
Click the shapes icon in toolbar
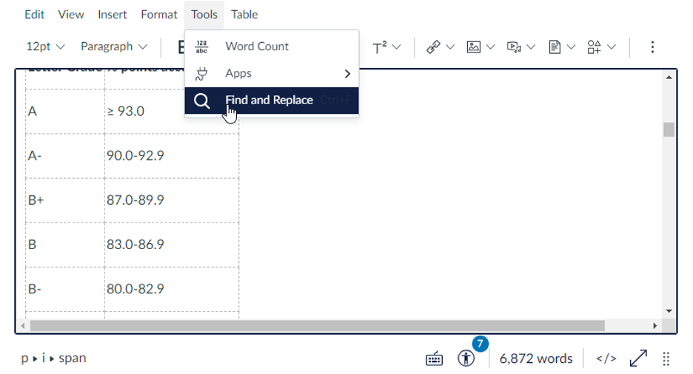coord(595,47)
